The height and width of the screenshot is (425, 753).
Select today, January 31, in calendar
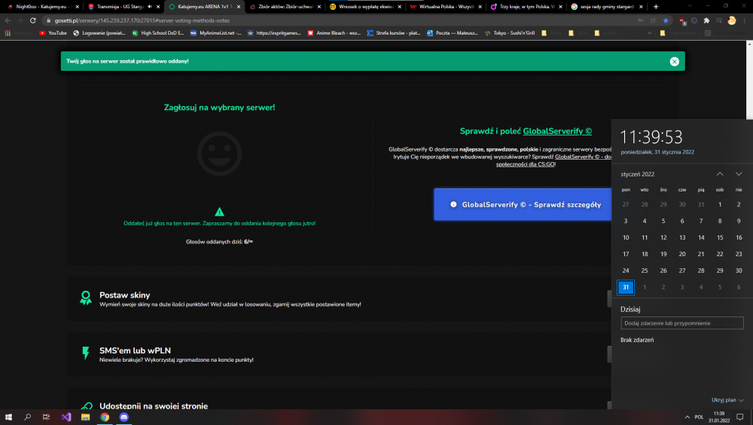[x=625, y=287]
